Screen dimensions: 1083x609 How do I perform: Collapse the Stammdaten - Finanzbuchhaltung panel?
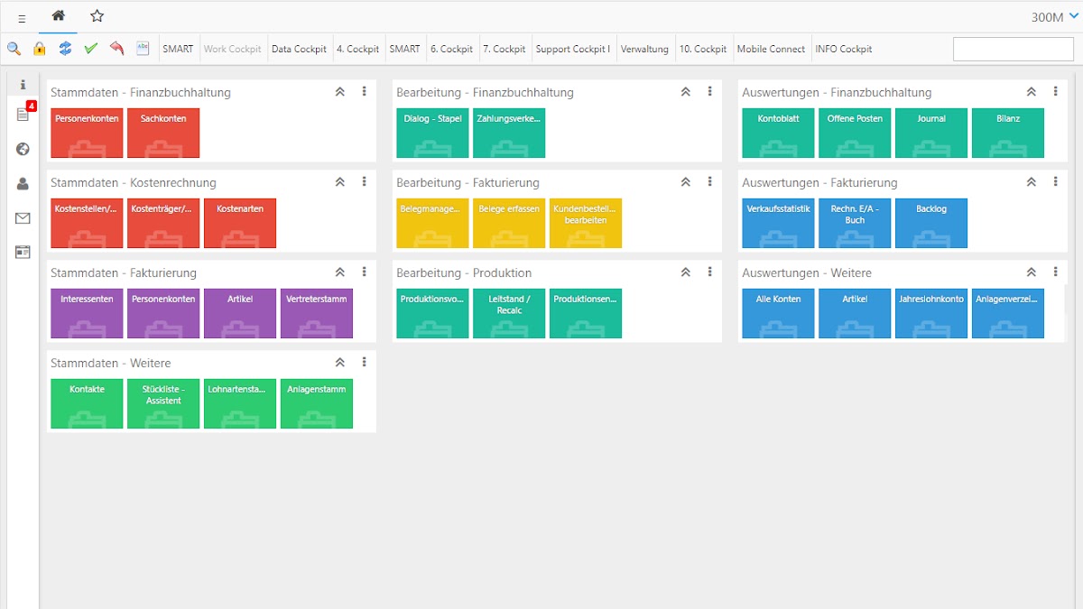click(340, 92)
